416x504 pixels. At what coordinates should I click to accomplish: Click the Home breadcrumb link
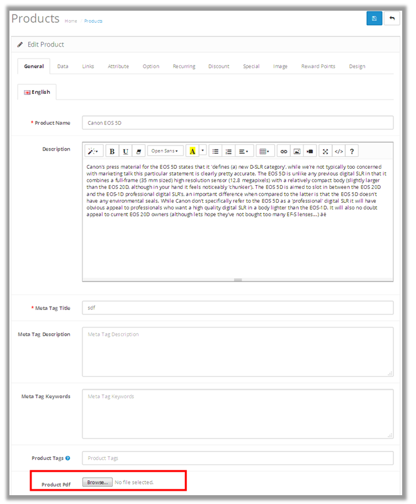70,21
